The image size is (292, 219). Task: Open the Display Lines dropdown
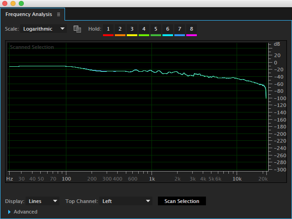43,201
